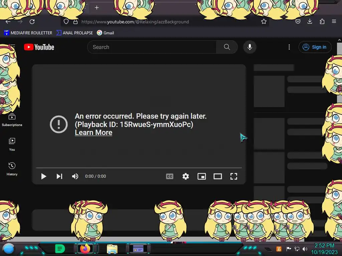Open the green notes app in taskbar
Screen dimensions: 342x256
(60, 249)
